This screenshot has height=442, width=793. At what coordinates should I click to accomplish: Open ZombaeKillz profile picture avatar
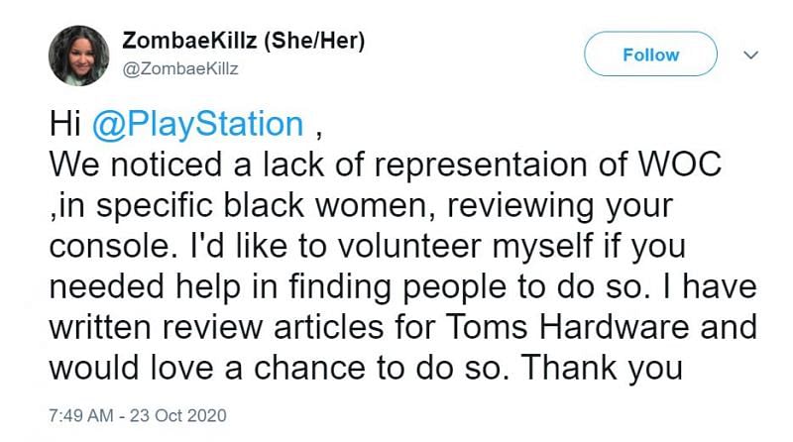tap(78, 55)
